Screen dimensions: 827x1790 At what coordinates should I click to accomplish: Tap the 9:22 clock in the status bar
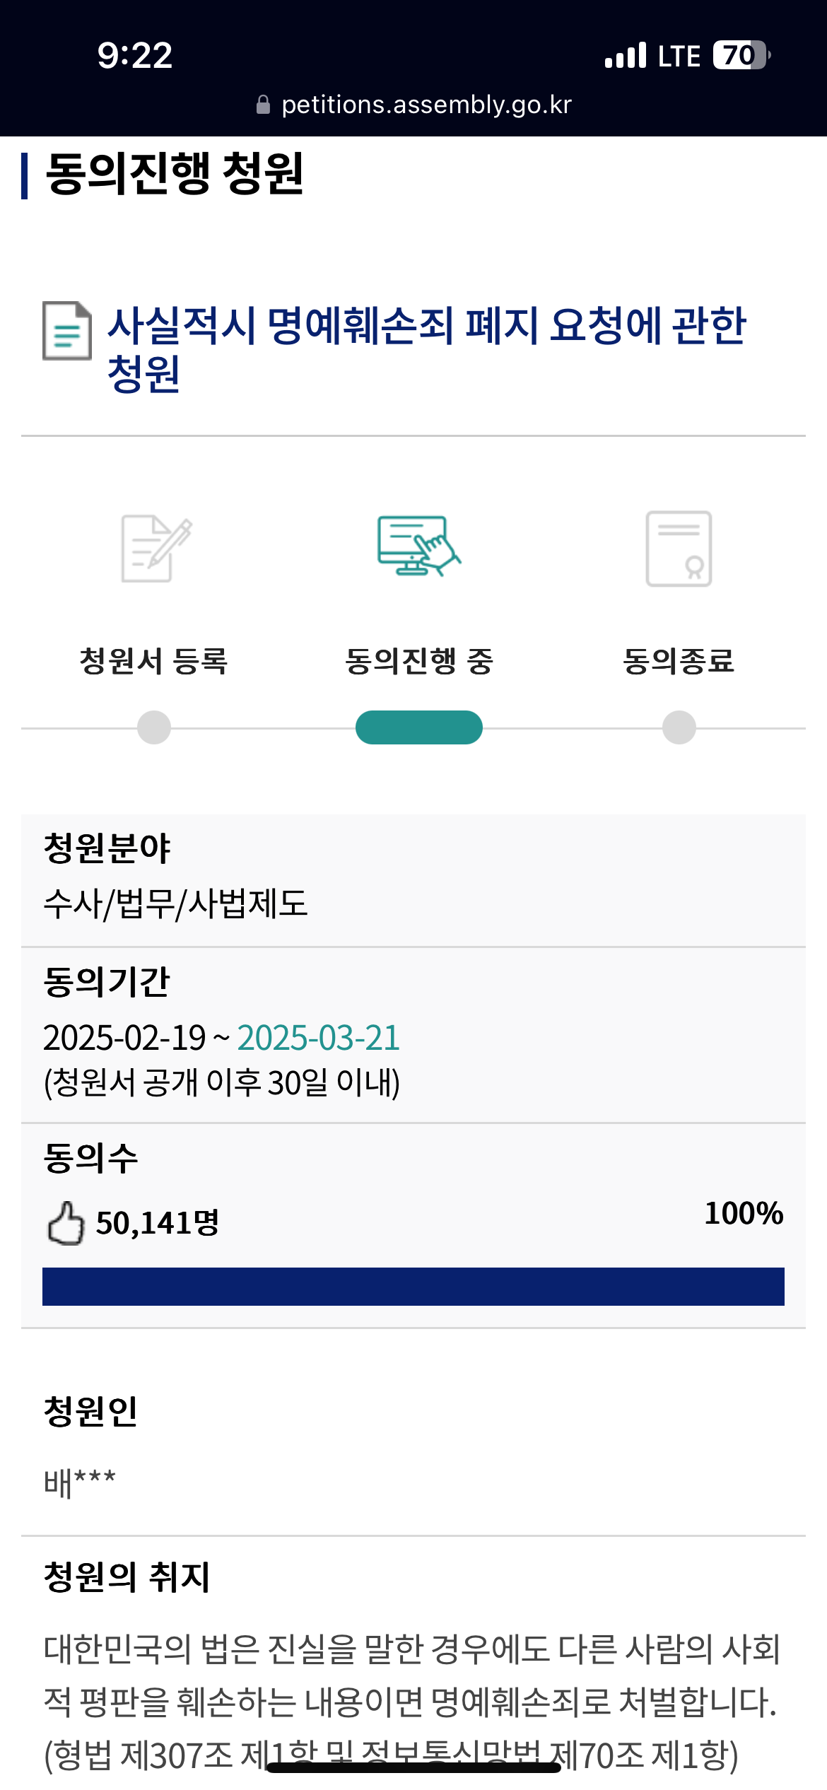(x=135, y=55)
